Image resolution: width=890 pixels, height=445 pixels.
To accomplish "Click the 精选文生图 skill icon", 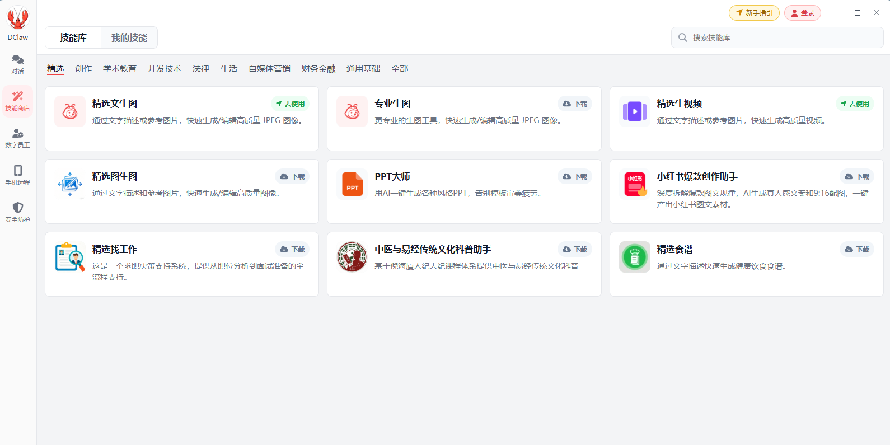I will [70, 111].
